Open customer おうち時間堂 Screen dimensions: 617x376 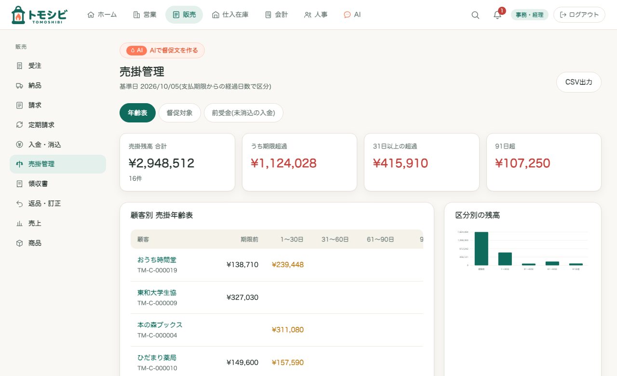(157, 260)
